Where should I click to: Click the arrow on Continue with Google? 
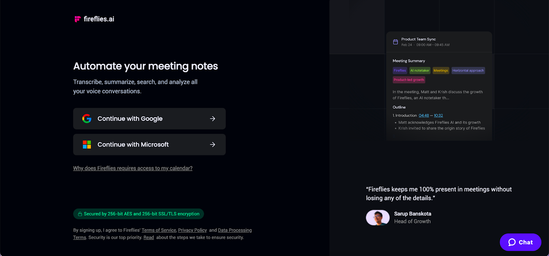212,119
